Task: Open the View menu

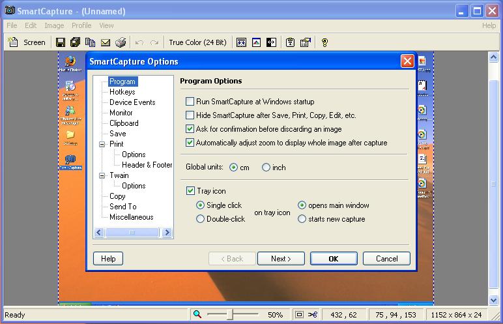Action: pyautogui.click(x=106, y=25)
